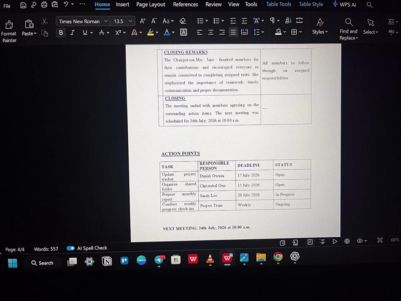401x301 pixels.
Task: Launch WPS AI assistant
Action: [x=344, y=4]
